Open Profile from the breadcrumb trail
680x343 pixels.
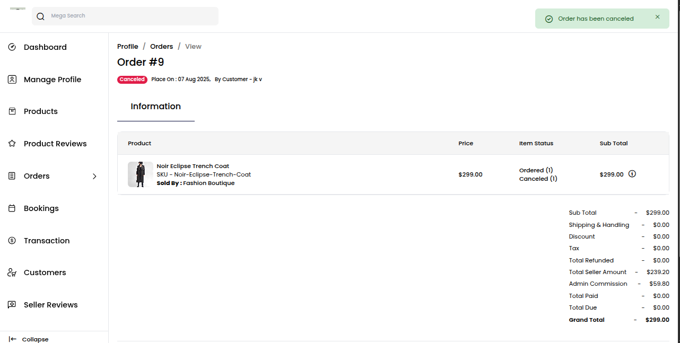127,46
